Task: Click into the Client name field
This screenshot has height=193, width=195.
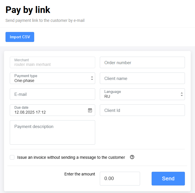Action: pos(142,78)
